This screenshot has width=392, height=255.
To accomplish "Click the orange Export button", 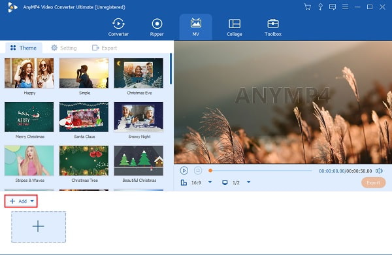I will pyautogui.click(x=373, y=182).
